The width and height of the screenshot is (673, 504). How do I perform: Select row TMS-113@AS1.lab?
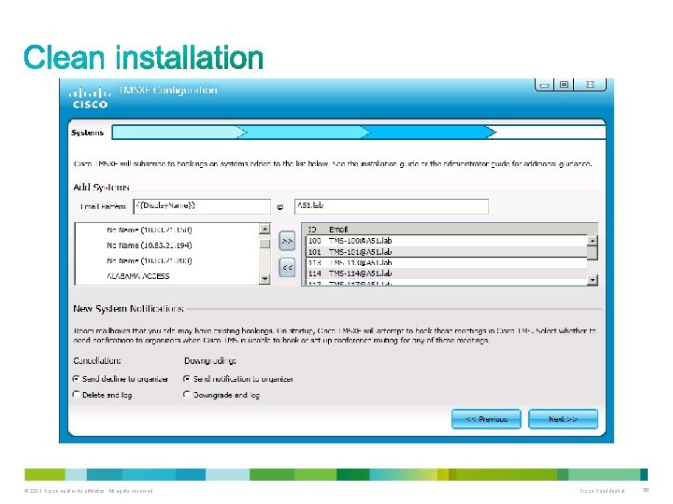tap(447, 262)
